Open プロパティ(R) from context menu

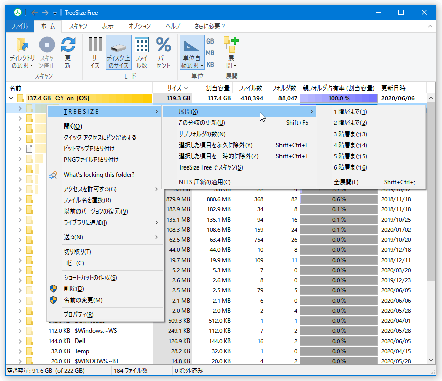pos(104,315)
